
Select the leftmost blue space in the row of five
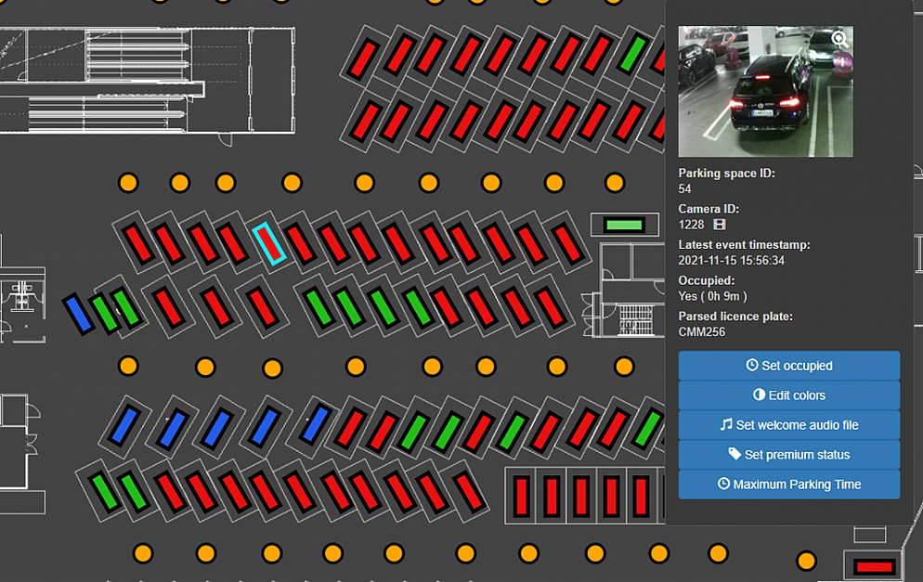(125, 423)
